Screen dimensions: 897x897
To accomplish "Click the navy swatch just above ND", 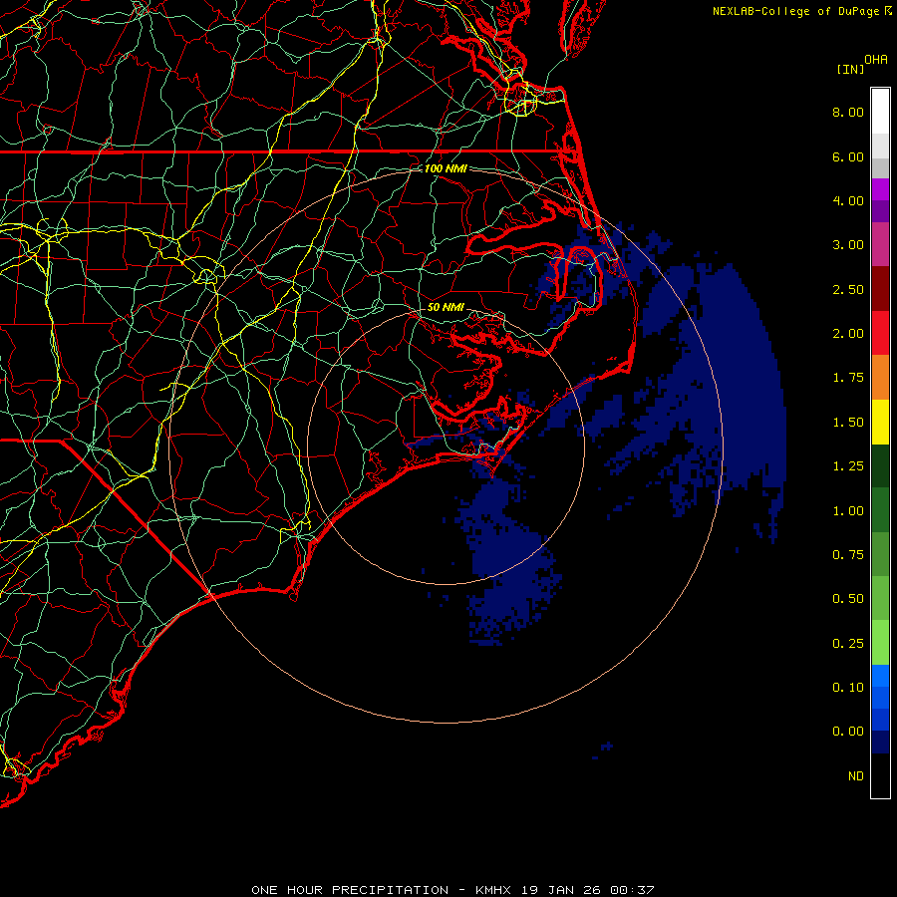I will pyautogui.click(x=880, y=742).
